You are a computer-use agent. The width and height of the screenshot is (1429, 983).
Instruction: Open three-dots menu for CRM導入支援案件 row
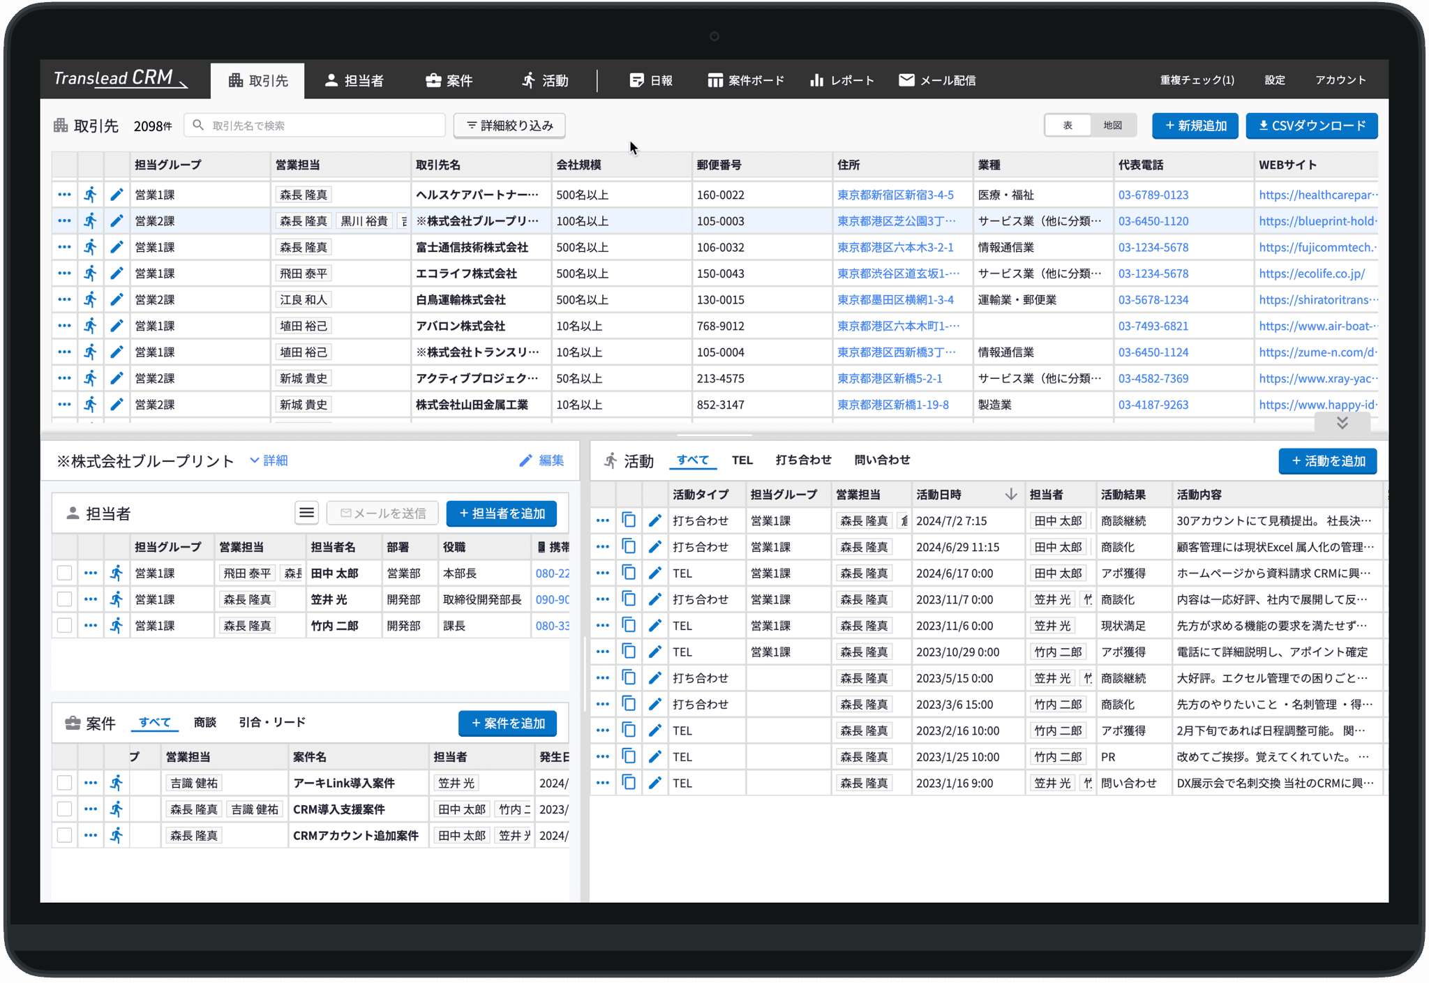pos(91,809)
